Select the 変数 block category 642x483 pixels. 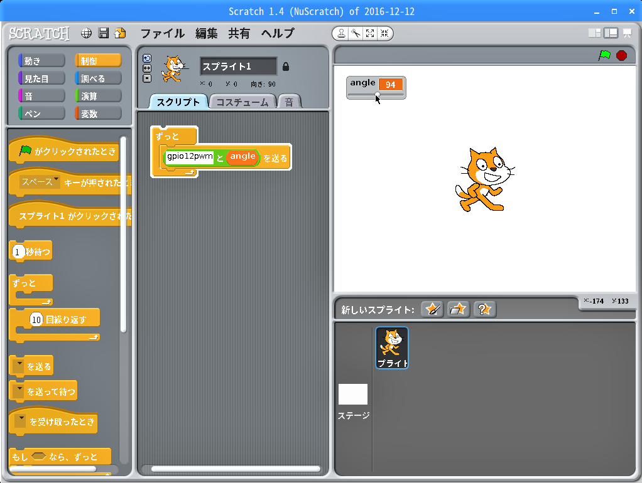pyautogui.click(x=98, y=114)
